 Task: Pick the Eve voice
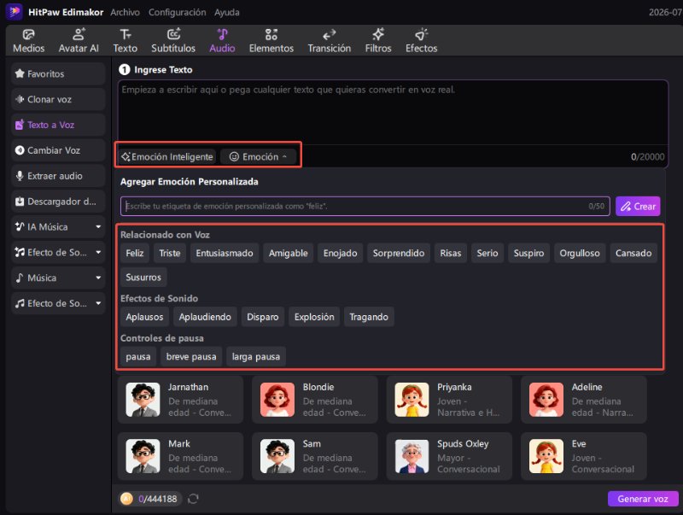click(584, 456)
